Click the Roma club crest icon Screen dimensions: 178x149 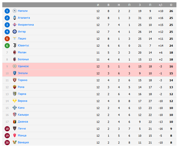15,87
